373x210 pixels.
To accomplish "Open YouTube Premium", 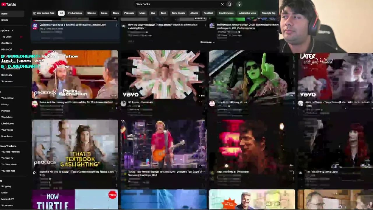I will (10, 152).
